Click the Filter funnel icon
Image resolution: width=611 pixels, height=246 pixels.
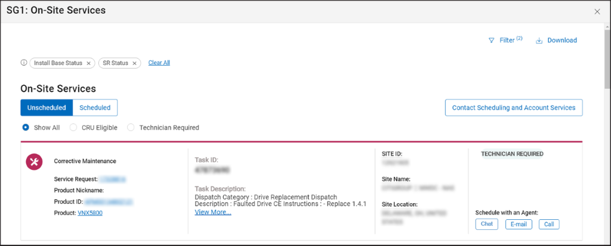click(492, 41)
